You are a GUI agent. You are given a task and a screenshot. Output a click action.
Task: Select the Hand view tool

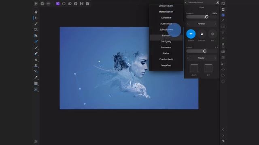(36, 12)
